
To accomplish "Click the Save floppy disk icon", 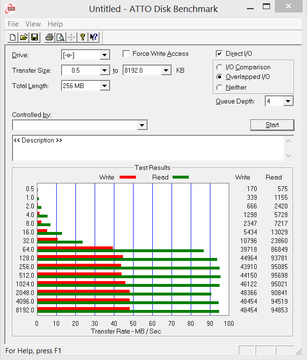I will click(34, 37).
